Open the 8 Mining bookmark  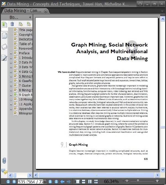[x=26, y=90]
